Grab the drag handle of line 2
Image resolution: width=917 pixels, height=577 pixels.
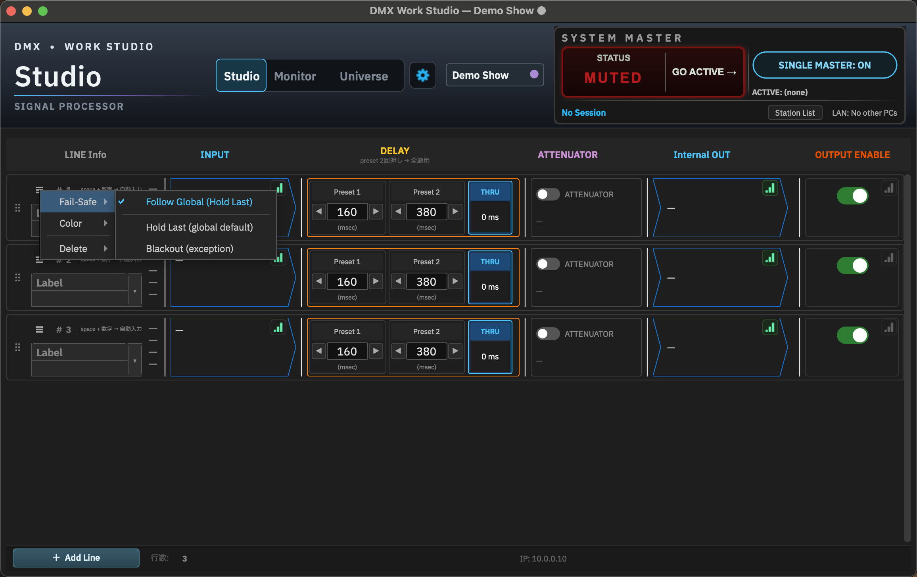17,277
